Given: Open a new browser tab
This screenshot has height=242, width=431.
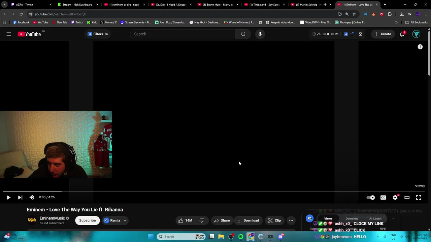Looking at the screenshot, I should 385,5.
